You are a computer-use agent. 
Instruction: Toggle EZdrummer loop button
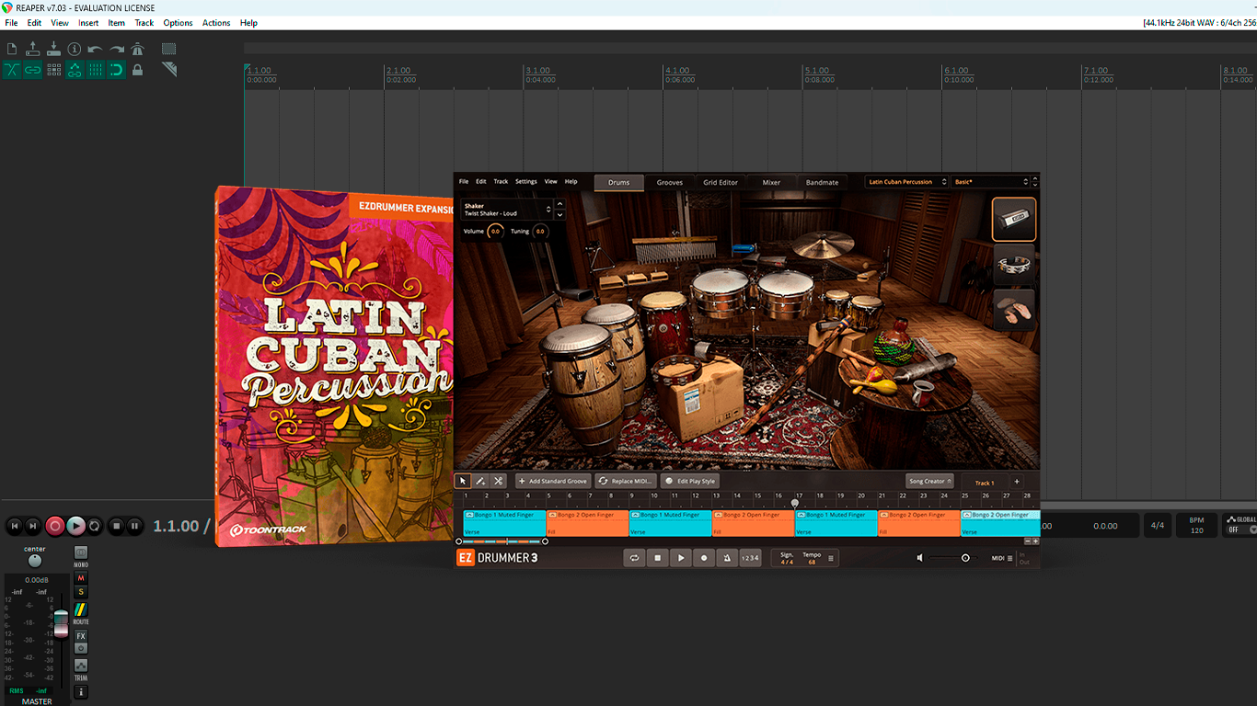click(634, 558)
